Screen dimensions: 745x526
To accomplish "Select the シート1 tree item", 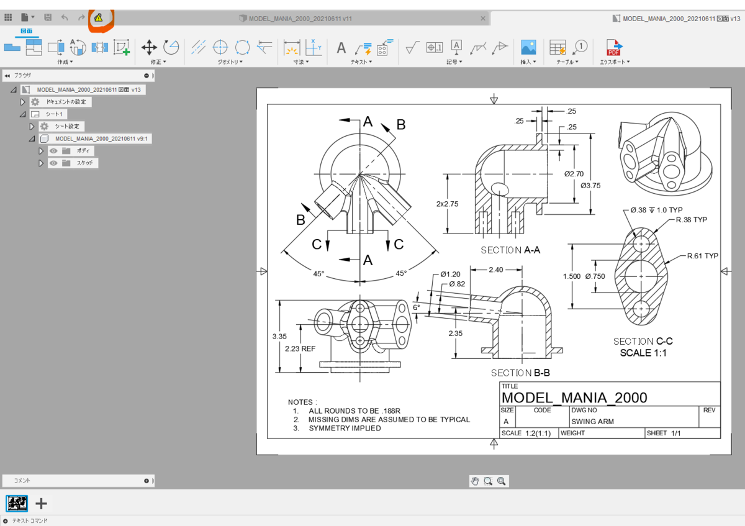I will click(48, 114).
